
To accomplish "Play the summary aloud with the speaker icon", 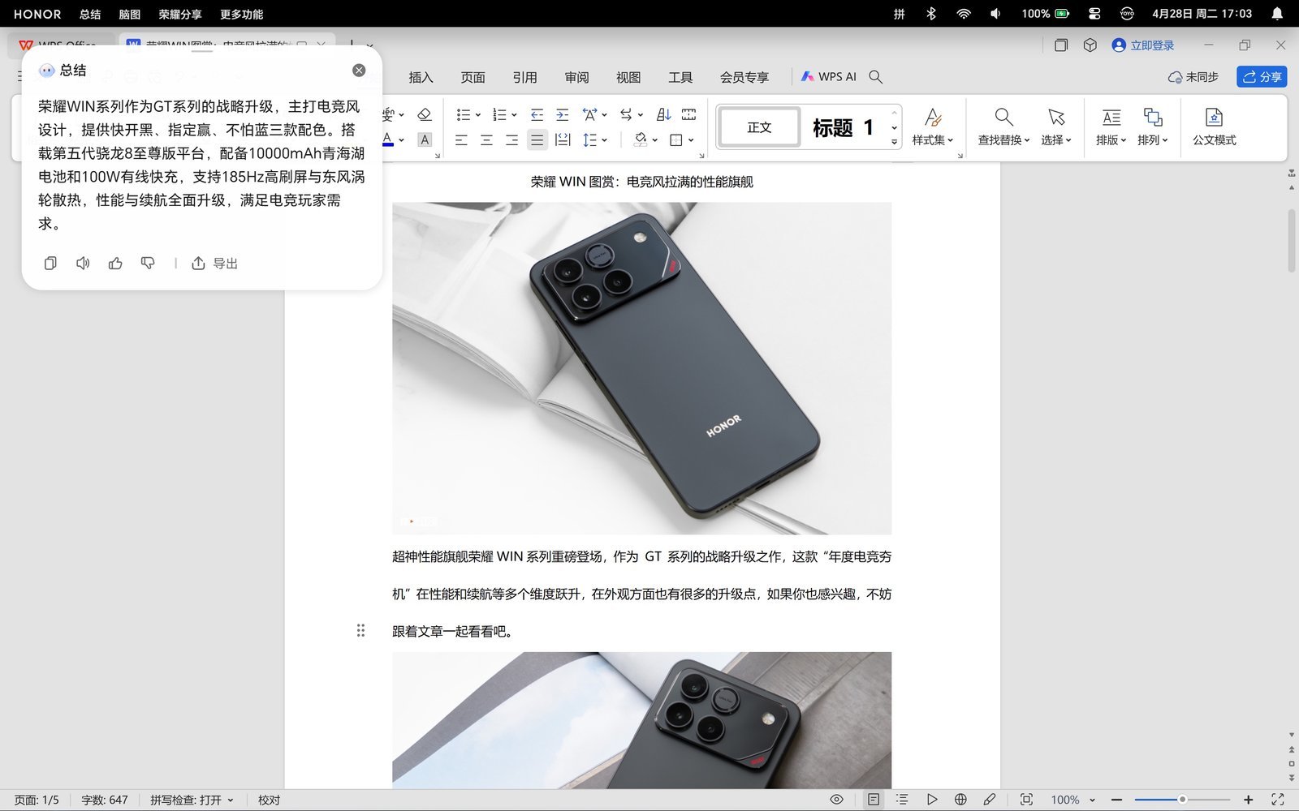I will tap(83, 264).
